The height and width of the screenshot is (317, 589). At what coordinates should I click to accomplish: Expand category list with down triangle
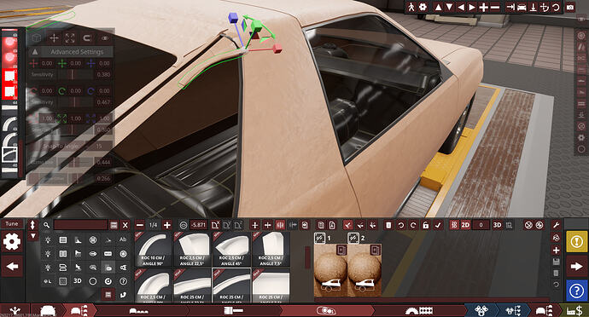(32, 236)
